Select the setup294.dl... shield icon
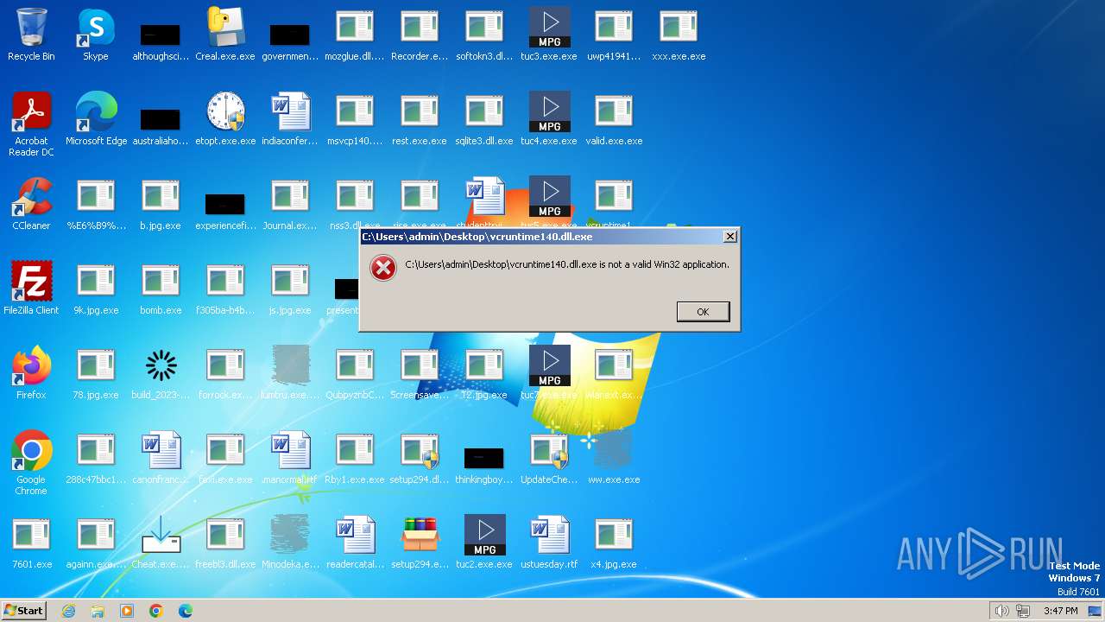The width and height of the screenshot is (1105, 622). 420,458
